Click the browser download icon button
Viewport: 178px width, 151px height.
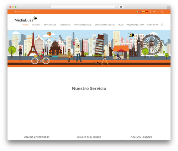[121, 7]
